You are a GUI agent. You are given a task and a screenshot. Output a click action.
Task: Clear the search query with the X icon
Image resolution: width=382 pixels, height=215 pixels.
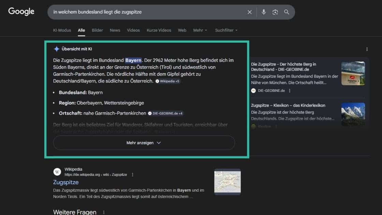tap(249, 12)
